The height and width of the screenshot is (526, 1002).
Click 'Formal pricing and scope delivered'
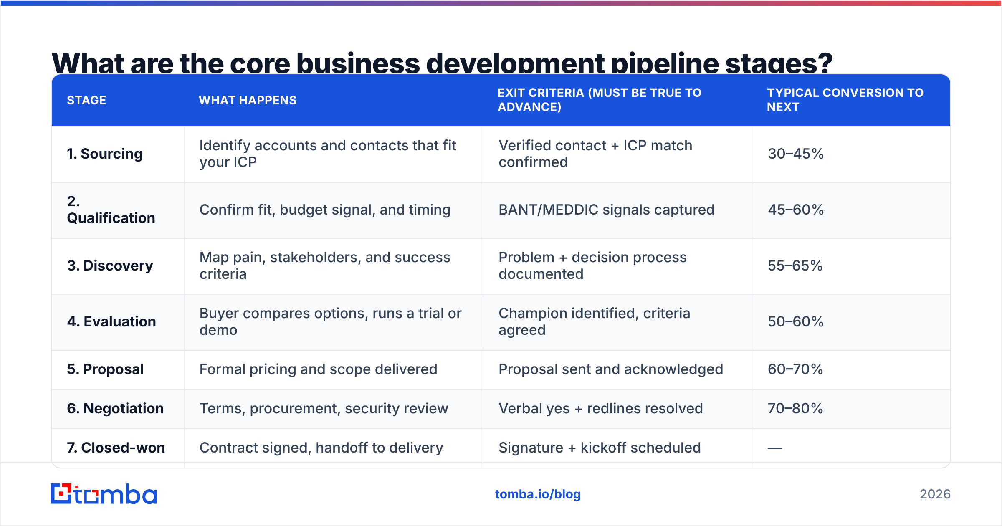tap(318, 369)
